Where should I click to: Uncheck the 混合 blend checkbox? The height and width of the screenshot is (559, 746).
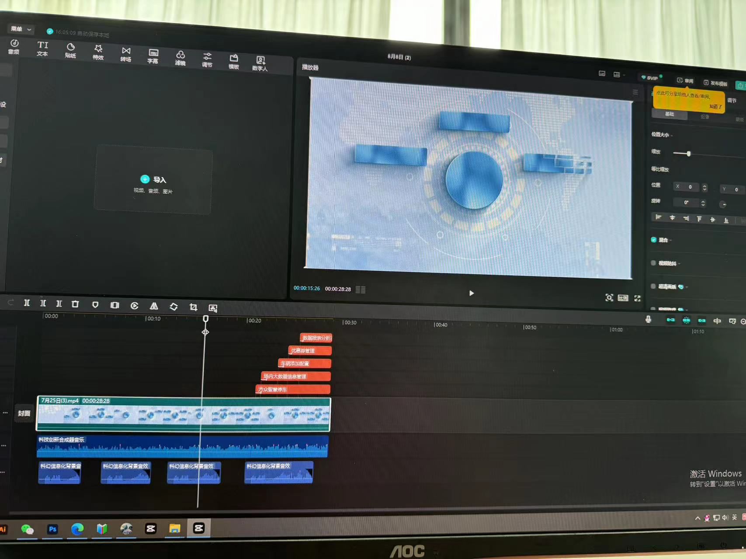(x=653, y=240)
